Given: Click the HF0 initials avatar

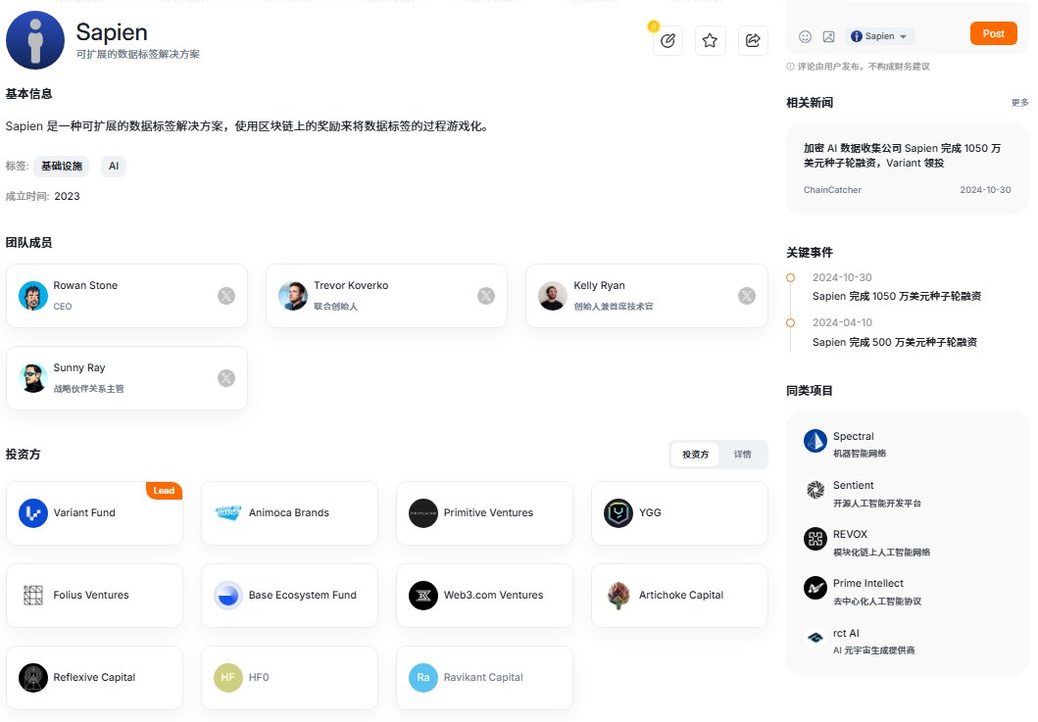Looking at the screenshot, I should (228, 678).
